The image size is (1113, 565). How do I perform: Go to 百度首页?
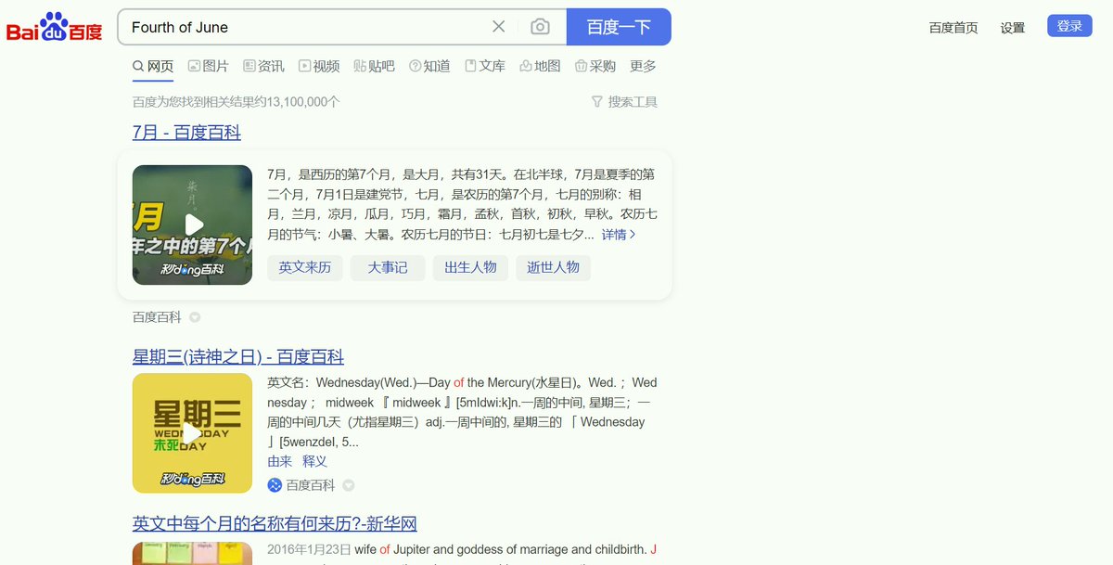pos(953,28)
